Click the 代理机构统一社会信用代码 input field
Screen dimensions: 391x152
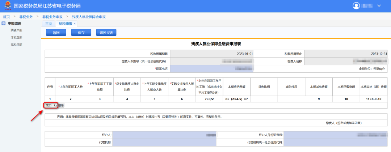(x=336, y=143)
